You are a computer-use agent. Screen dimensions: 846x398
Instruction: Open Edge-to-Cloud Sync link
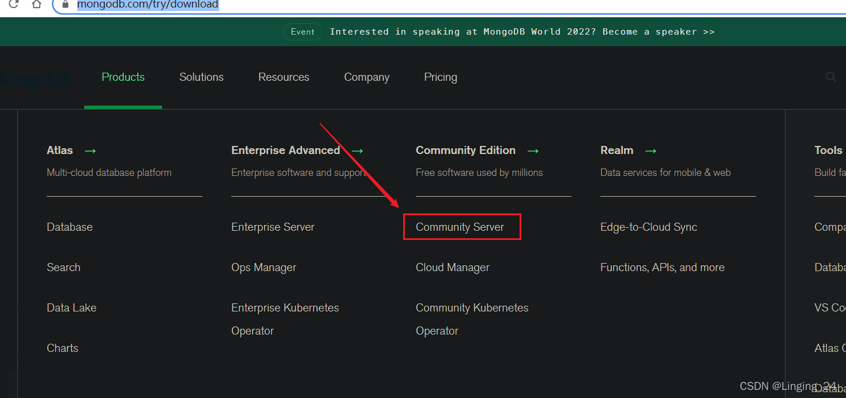click(x=649, y=227)
